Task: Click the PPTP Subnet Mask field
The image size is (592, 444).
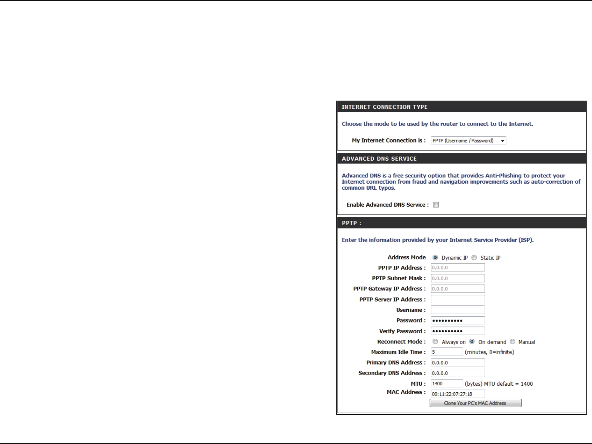Action: [x=458, y=278]
